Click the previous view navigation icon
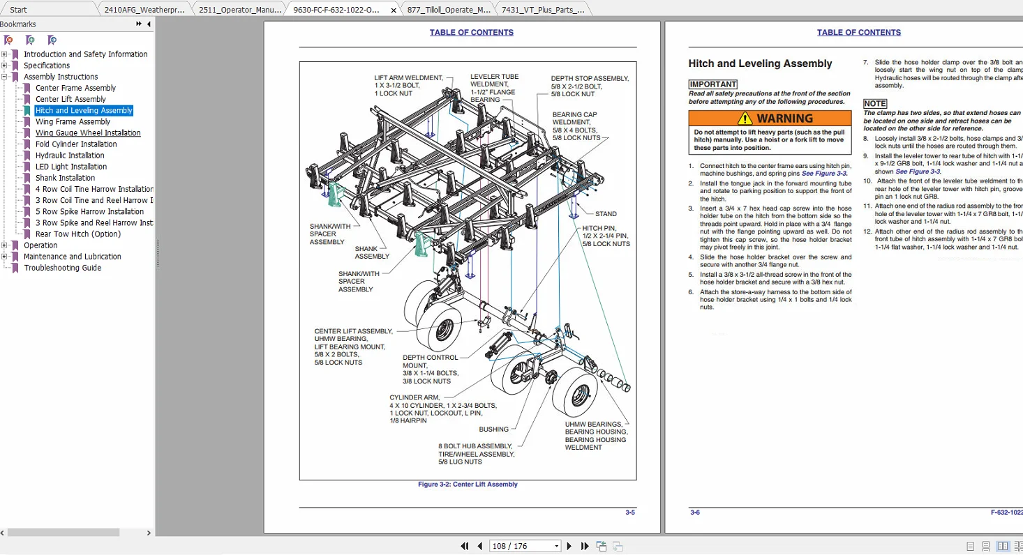The height and width of the screenshot is (555, 1023). point(602,546)
